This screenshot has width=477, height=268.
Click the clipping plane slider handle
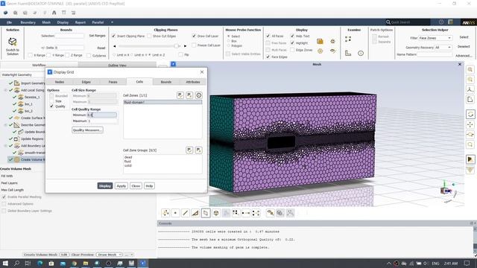(x=176, y=46)
